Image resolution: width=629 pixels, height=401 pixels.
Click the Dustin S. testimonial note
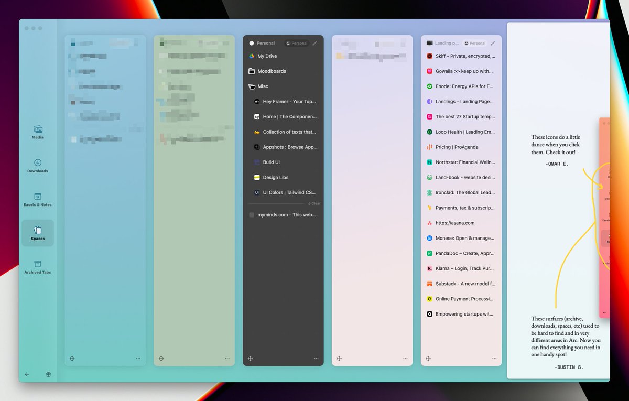pyautogui.click(x=566, y=343)
